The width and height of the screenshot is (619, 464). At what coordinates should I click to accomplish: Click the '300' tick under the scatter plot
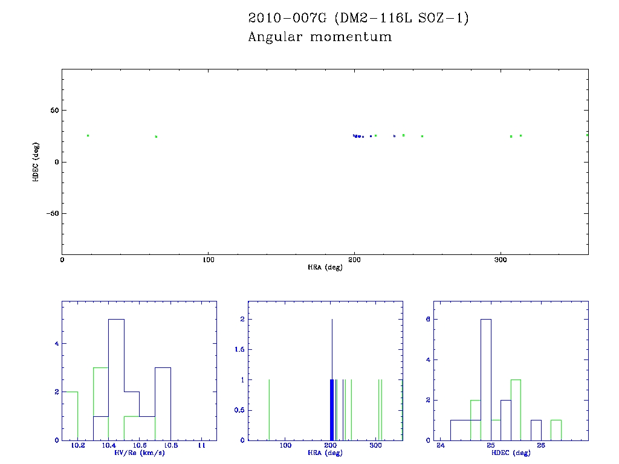coord(501,260)
